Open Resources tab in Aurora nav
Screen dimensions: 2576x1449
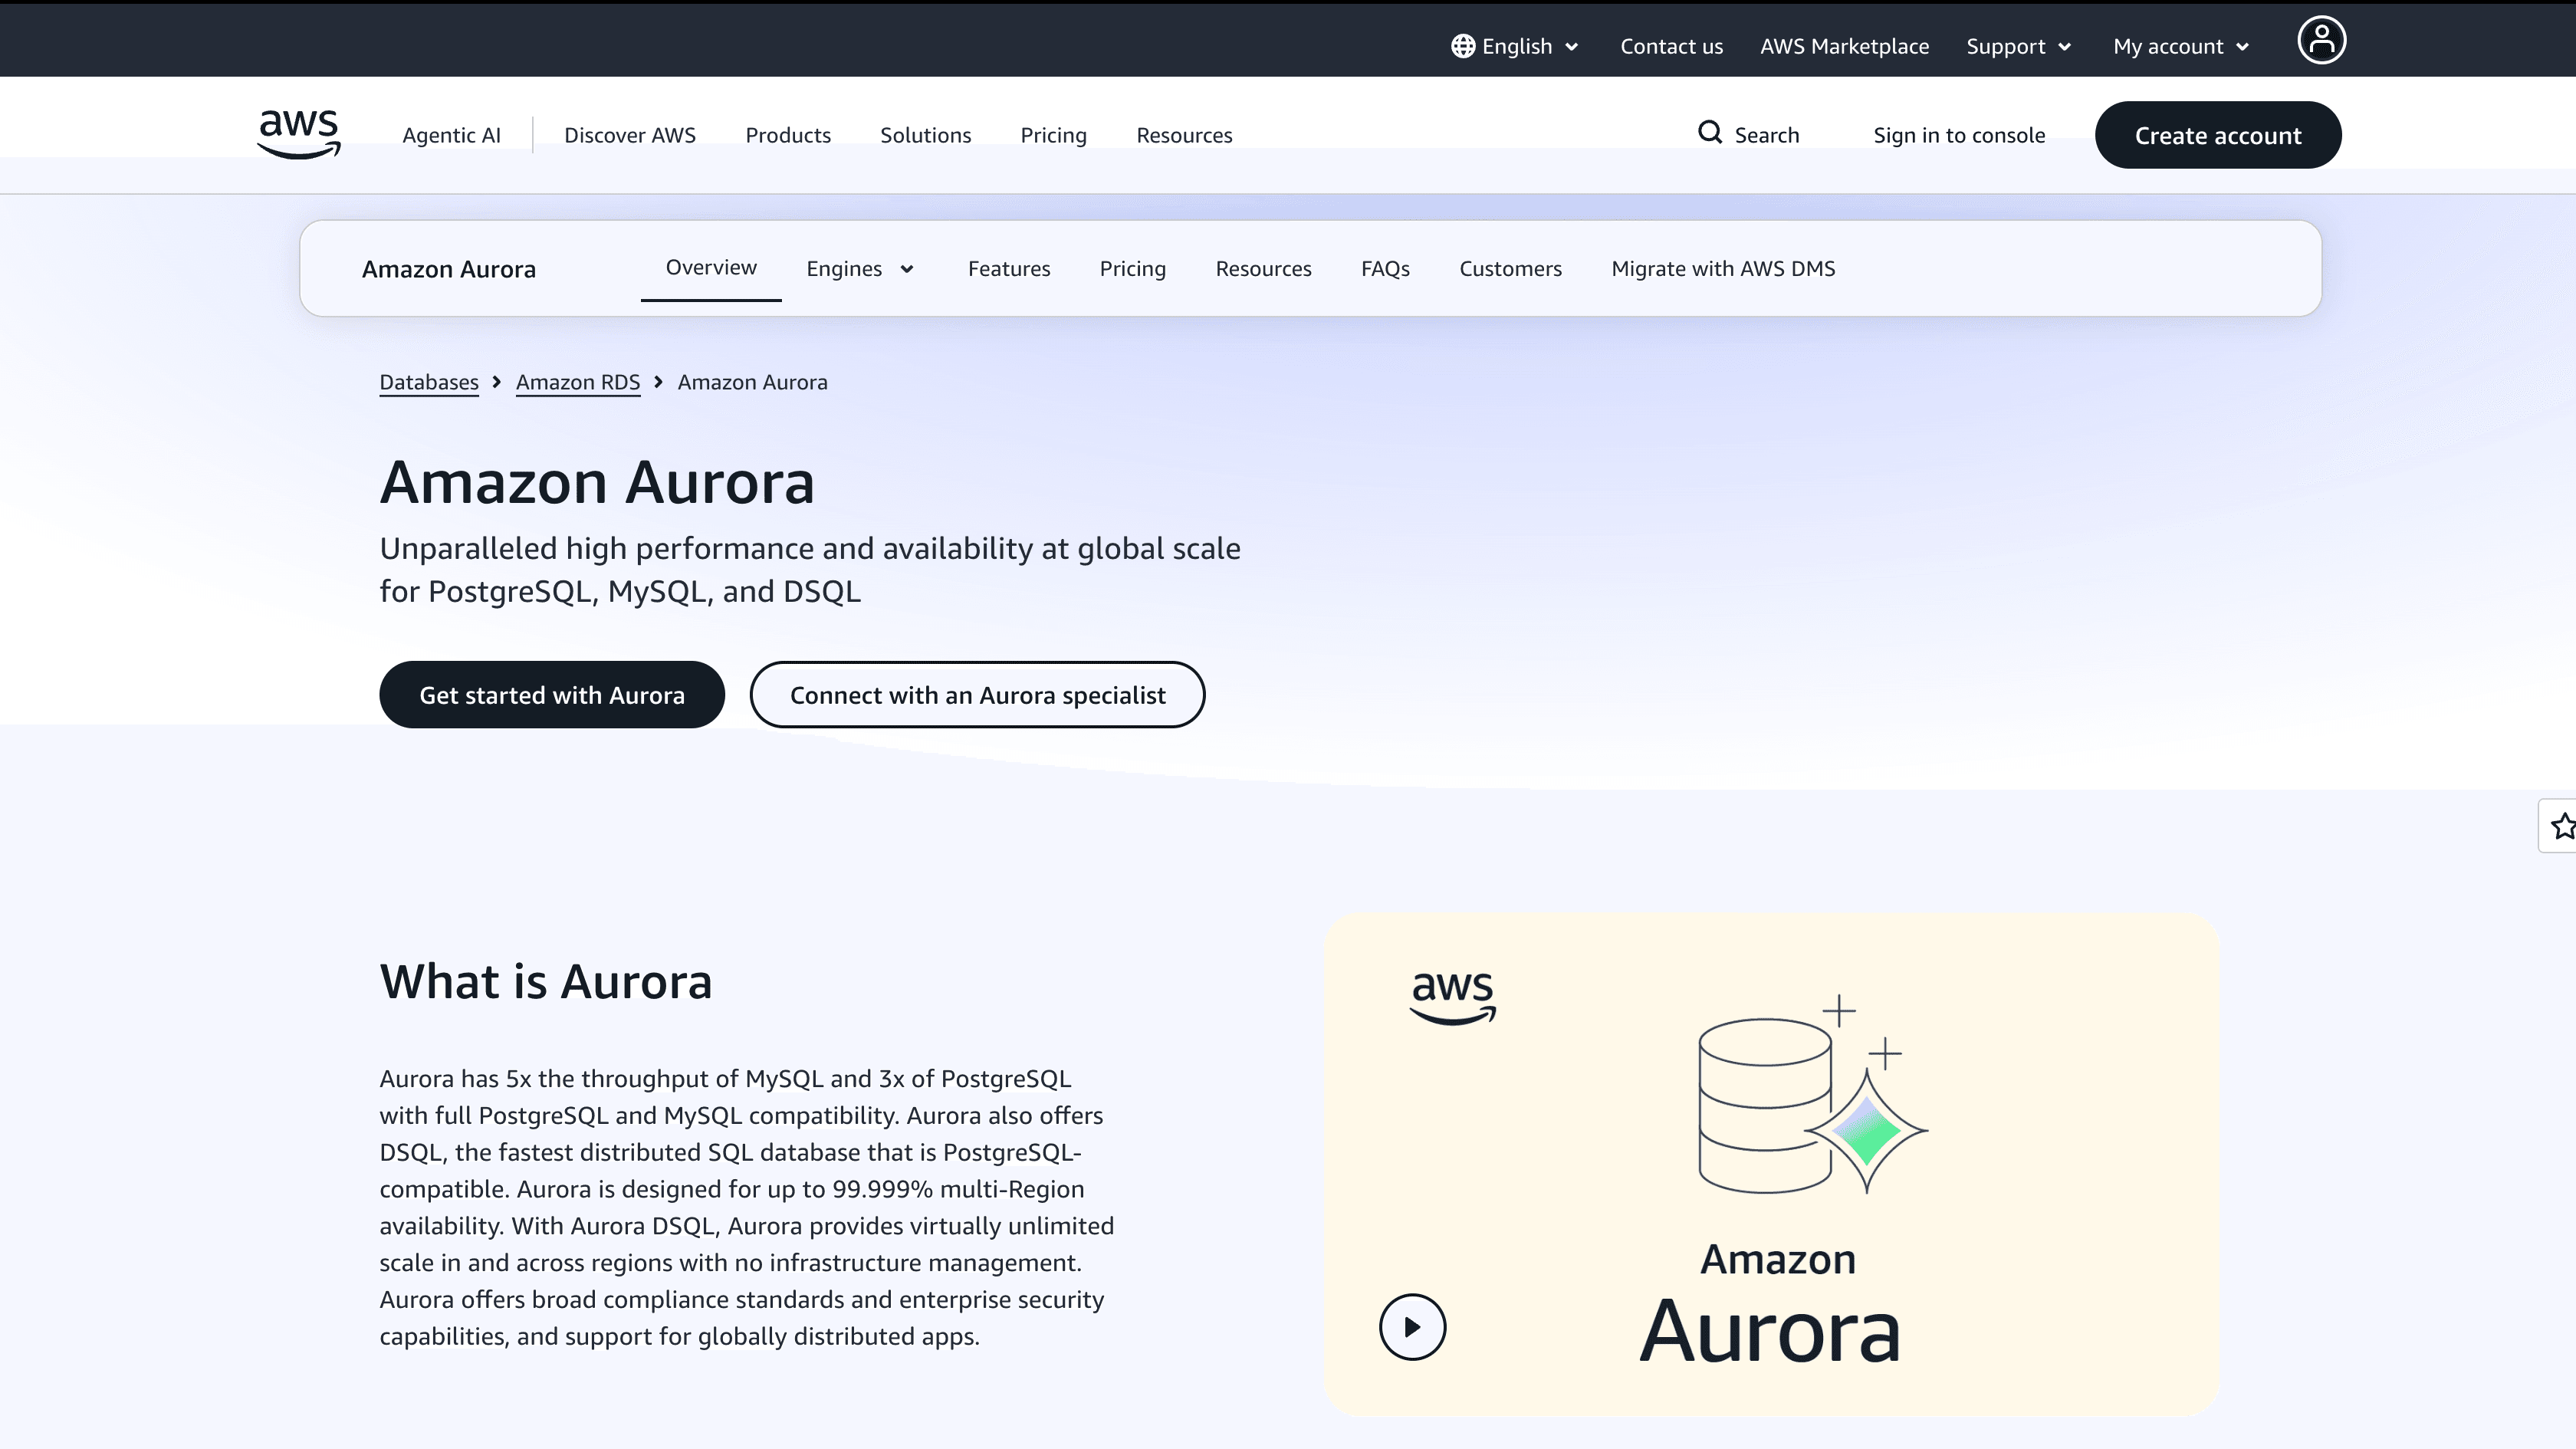1263,269
